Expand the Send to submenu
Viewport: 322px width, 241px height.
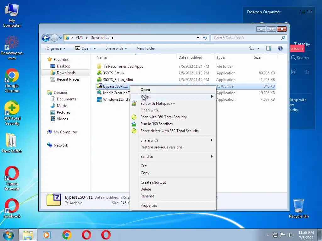pyautogui.click(x=173, y=157)
